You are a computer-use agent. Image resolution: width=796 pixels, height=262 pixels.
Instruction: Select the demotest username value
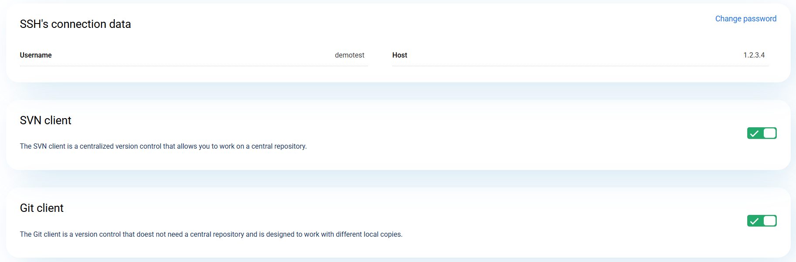coord(349,55)
